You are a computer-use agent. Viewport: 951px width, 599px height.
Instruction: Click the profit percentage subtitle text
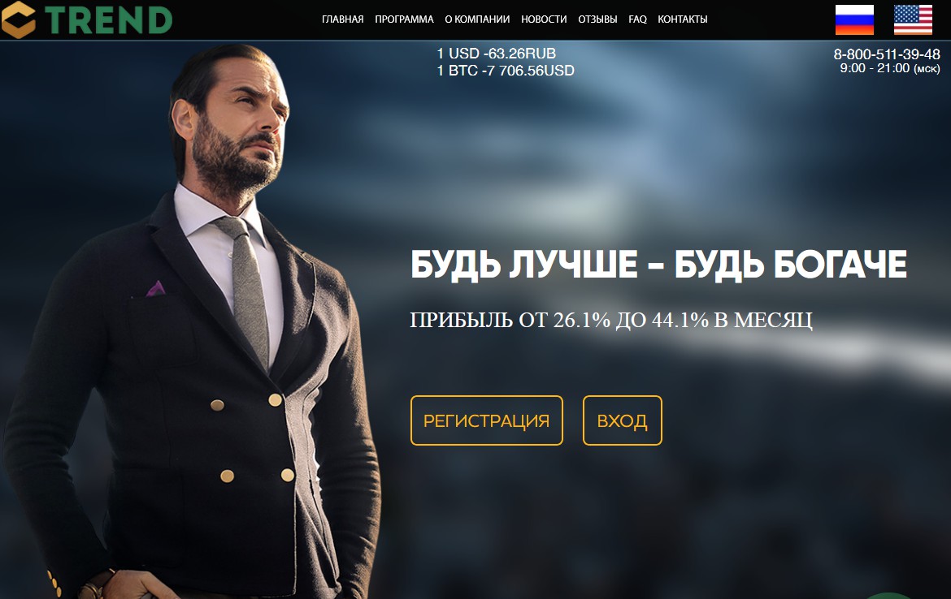coord(611,320)
